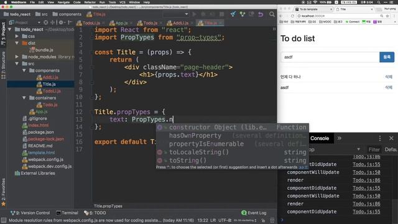Switch to the TodoLi.js editor tab
Screen dimensions: 398x224
tap(91, 23)
